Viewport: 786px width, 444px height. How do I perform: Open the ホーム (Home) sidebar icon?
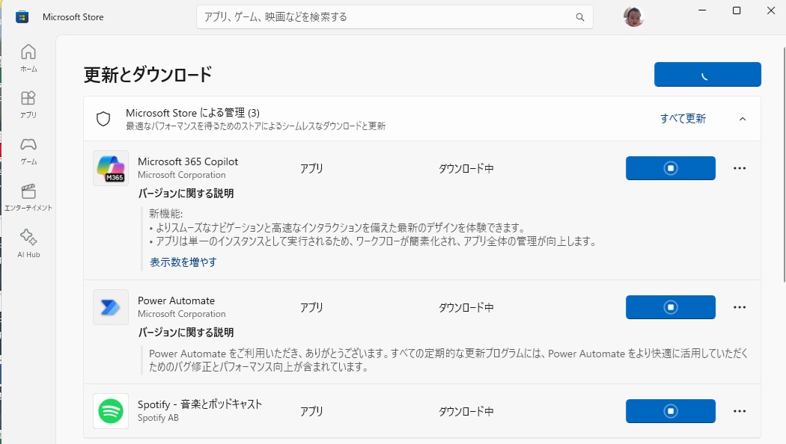pos(28,58)
